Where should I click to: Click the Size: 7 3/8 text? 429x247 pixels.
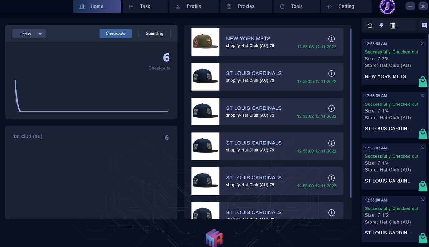click(x=377, y=59)
